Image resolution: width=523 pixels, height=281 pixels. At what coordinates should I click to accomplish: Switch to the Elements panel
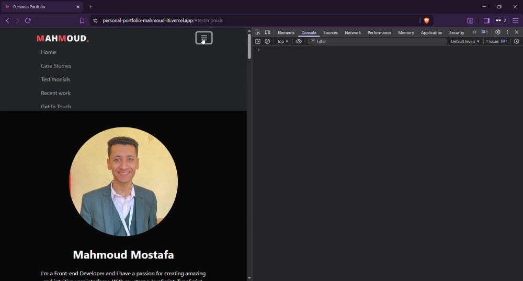[286, 32]
